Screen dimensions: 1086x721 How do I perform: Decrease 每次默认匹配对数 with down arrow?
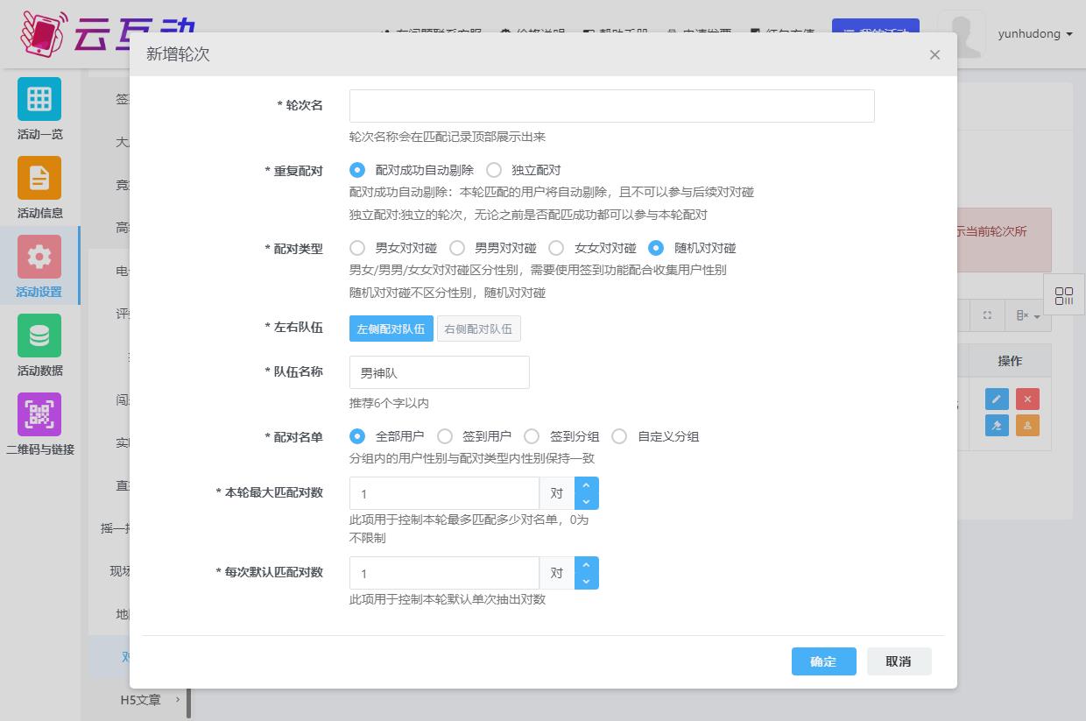[x=587, y=582]
